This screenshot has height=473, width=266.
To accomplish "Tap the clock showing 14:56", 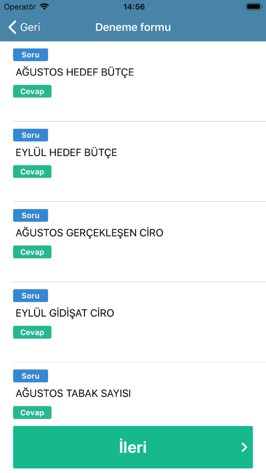I will coord(133,6).
